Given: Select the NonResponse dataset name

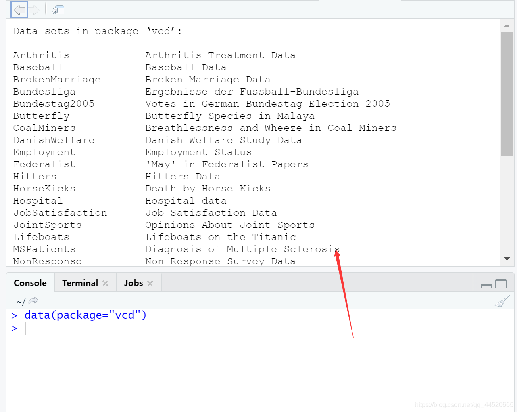Looking at the screenshot, I should click(x=48, y=261).
